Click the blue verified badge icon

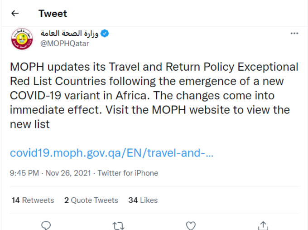click(x=105, y=34)
